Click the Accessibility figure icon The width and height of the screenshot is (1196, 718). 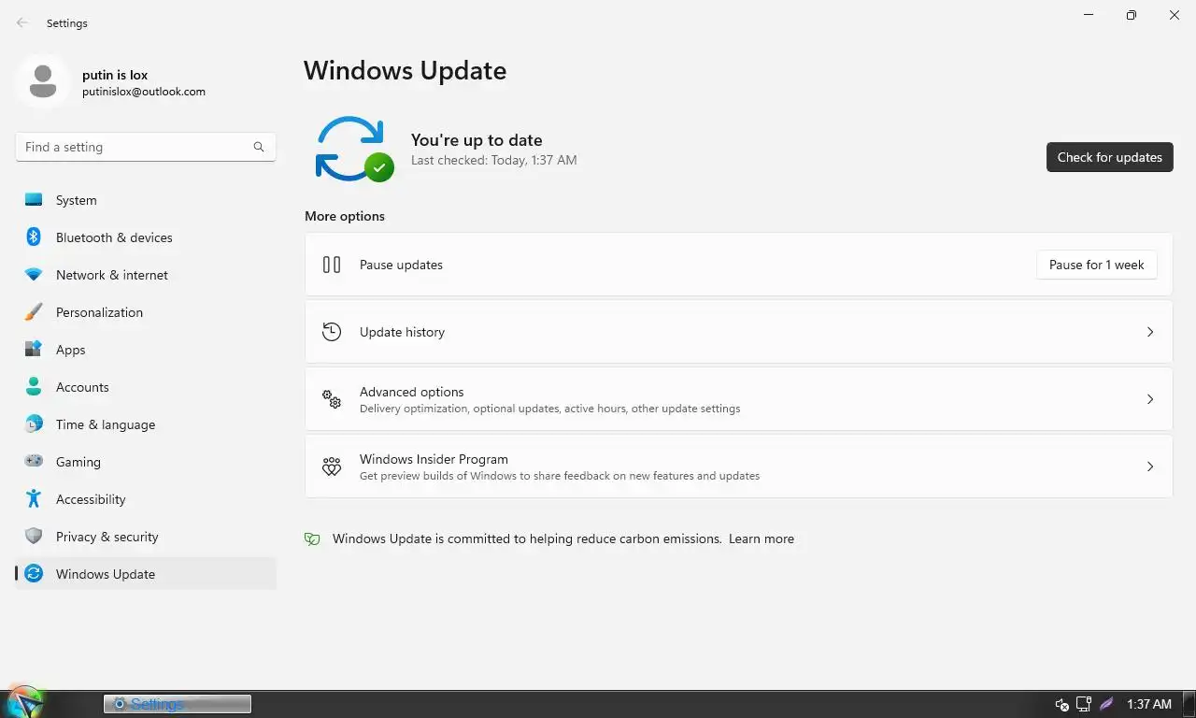34,499
